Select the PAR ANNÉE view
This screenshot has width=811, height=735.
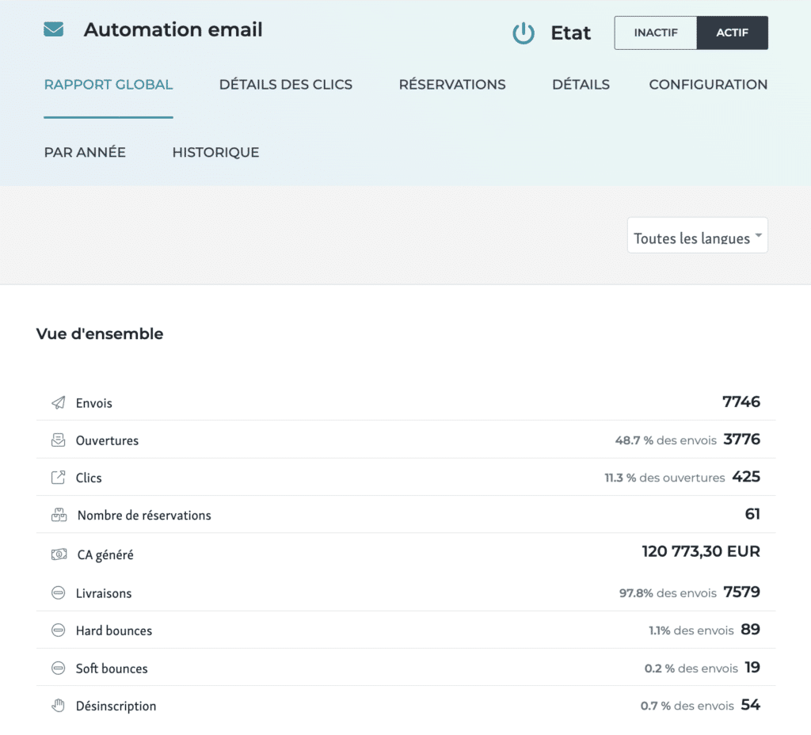(85, 152)
